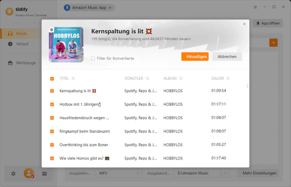Click the Amazon Music App source switcher
291x187 pixels.
(x=89, y=7)
